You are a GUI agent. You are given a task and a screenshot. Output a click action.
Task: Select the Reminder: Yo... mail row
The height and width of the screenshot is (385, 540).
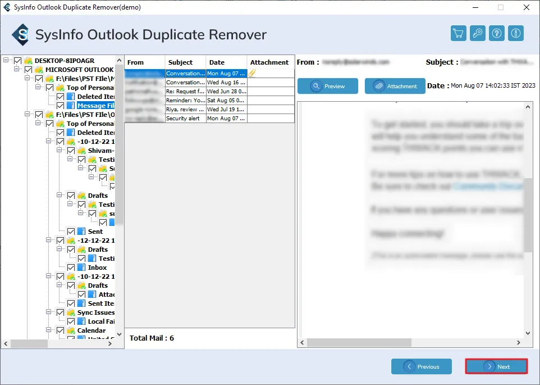click(x=209, y=100)
